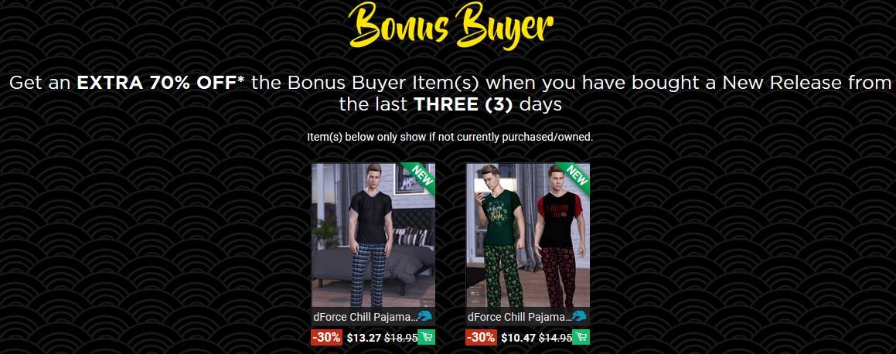Open the plaid pants pajama product thumbnail
The image size is (896, 354).
[x=373, y=235]
